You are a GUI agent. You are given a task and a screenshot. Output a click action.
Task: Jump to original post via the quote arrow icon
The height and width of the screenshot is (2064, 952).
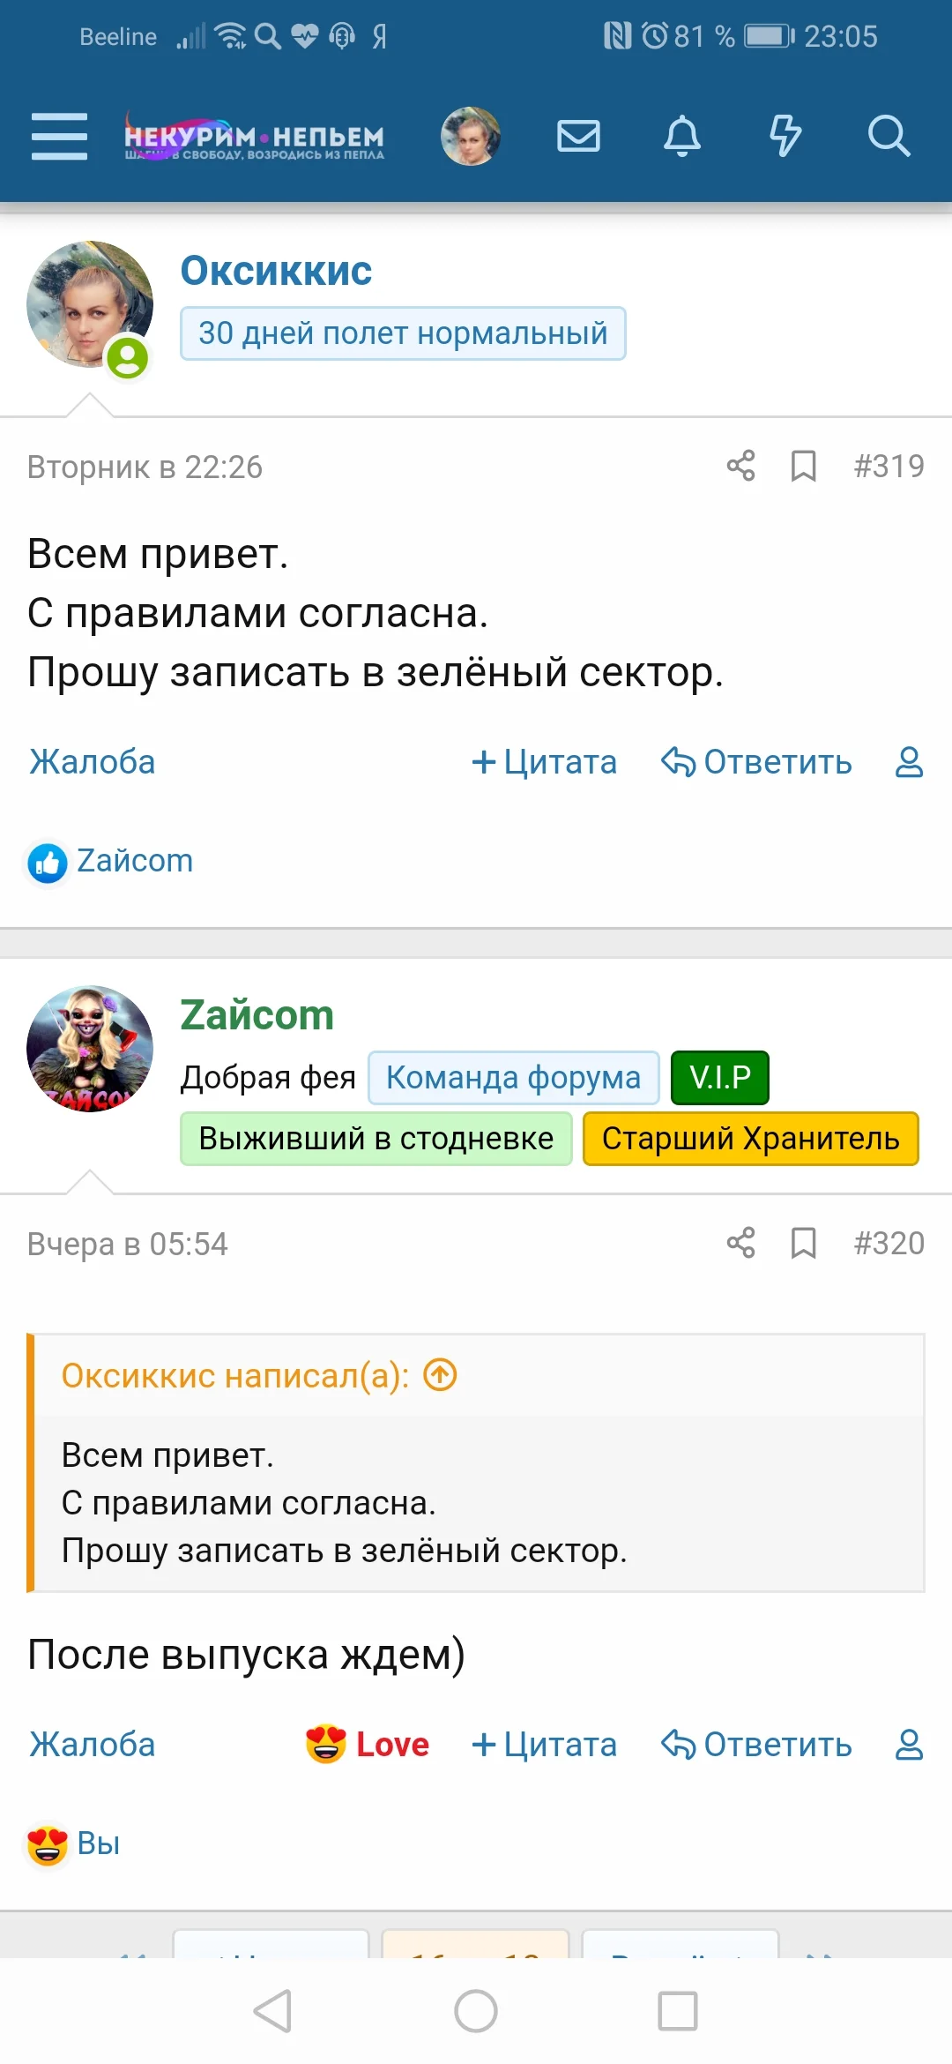point(441,1374)
